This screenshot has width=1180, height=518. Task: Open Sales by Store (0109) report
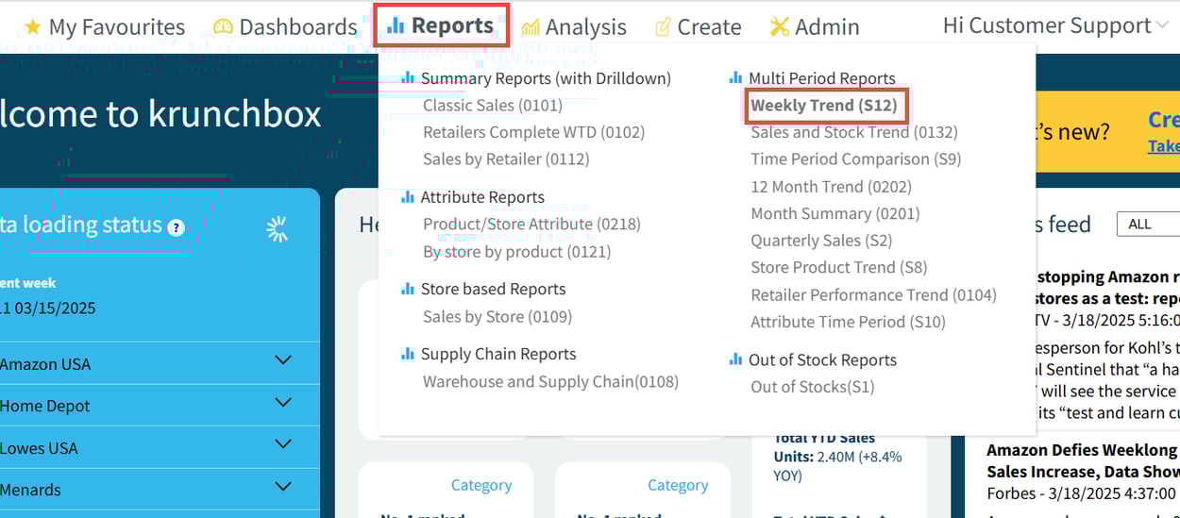[497, 317]
